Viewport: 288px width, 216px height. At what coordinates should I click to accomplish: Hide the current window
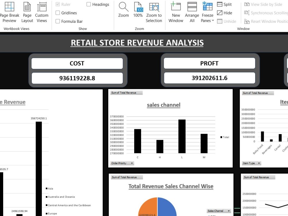[x=224, y=13]
